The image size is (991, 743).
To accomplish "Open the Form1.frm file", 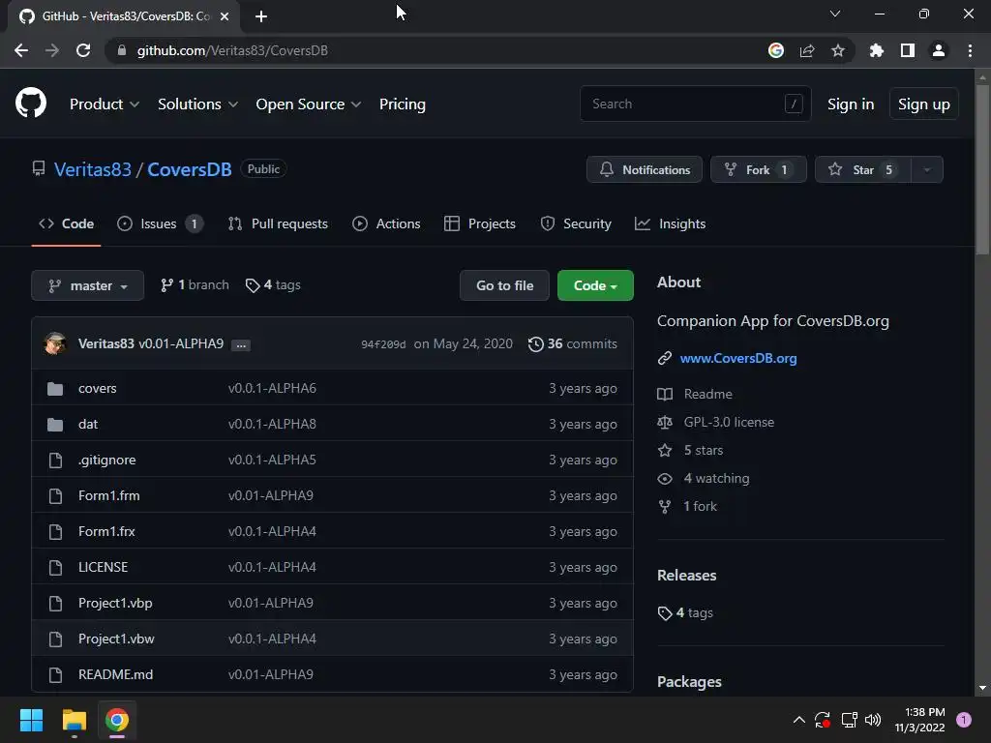I will [x=108, y=495].
